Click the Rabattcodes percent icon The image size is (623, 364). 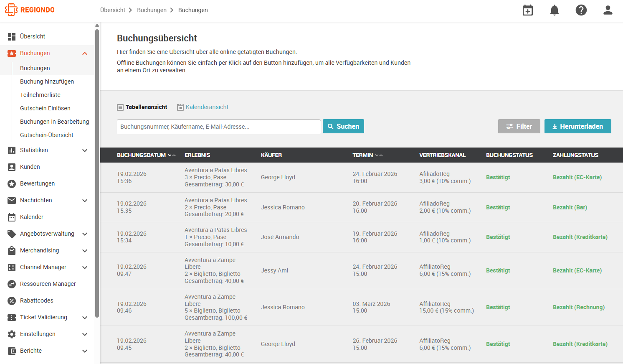pos(12,300)
